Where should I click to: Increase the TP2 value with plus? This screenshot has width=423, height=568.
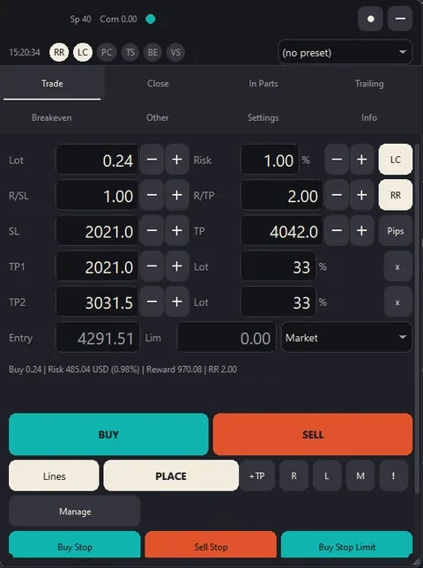click(x=177, y=302)
